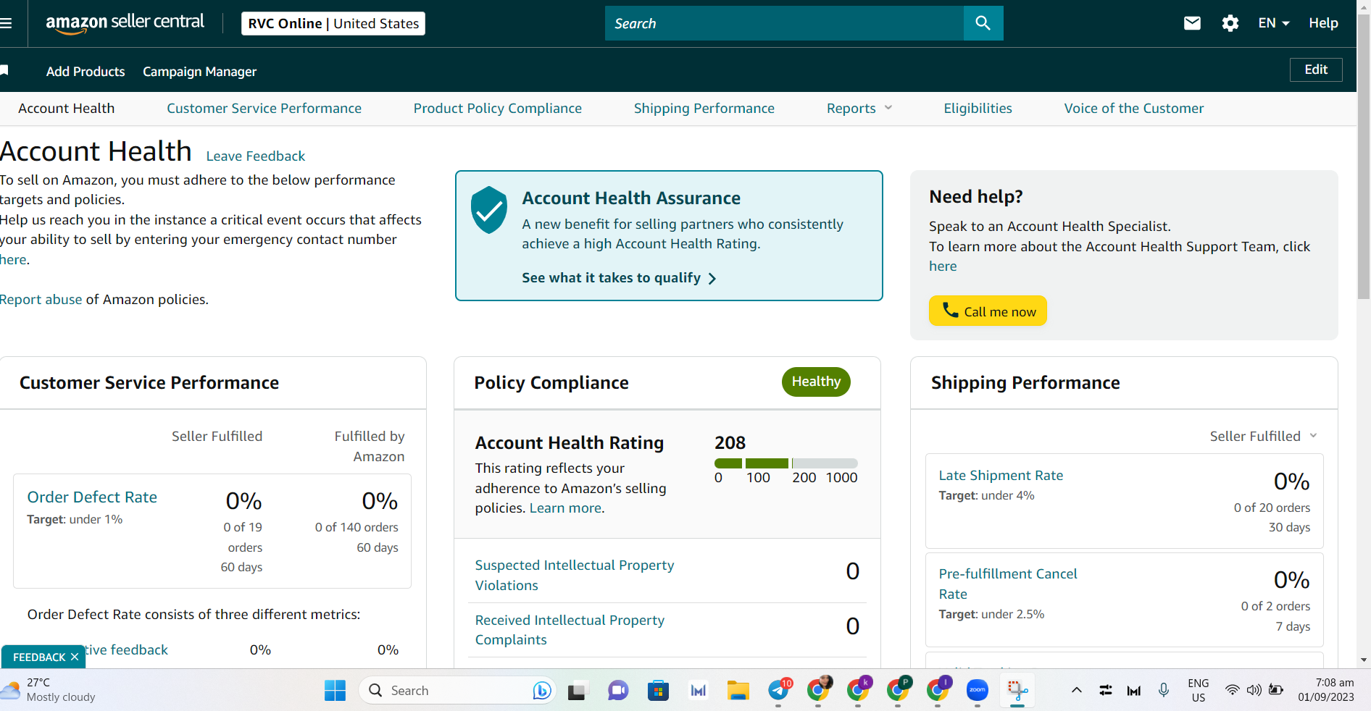This screenshot has height=711, width=1371.
Task: Open Product Policy Compliance tab
Action: click(x=498, y=109)
